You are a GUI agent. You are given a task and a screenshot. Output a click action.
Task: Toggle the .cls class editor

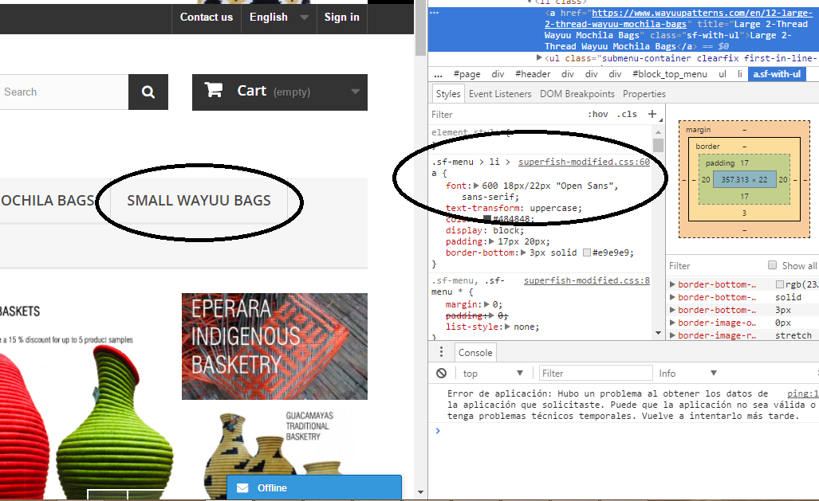[627, 114]
